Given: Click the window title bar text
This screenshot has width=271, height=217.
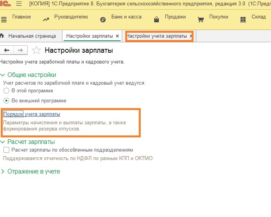Looking at the screenshot, I should pos(150,4).
